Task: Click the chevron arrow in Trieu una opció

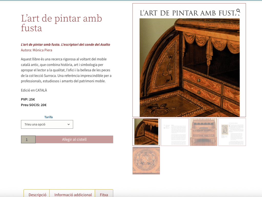Action: point(68,124)
